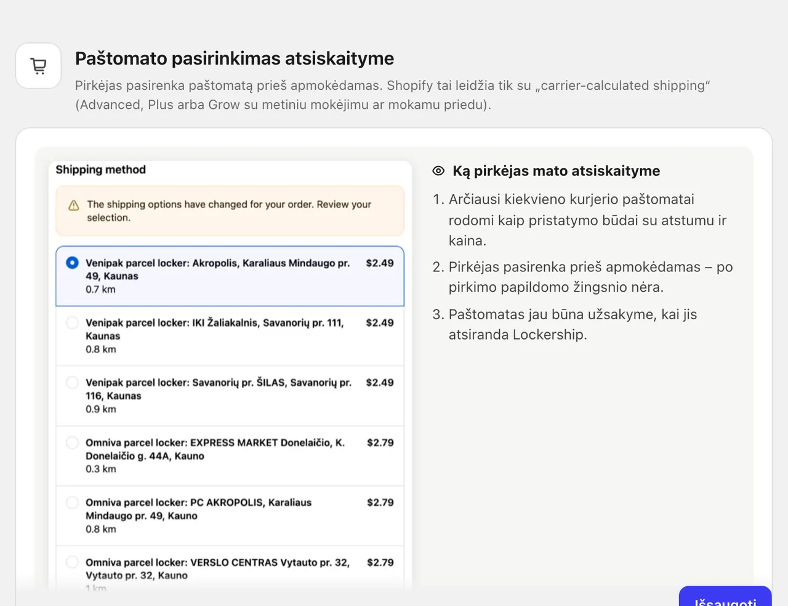Image resolution: width=788 pixels, height=606 pixels.
Task: Click the 'Paštomato pasirinkimas atsiskaityme' heading
Action: pos(235,58)
